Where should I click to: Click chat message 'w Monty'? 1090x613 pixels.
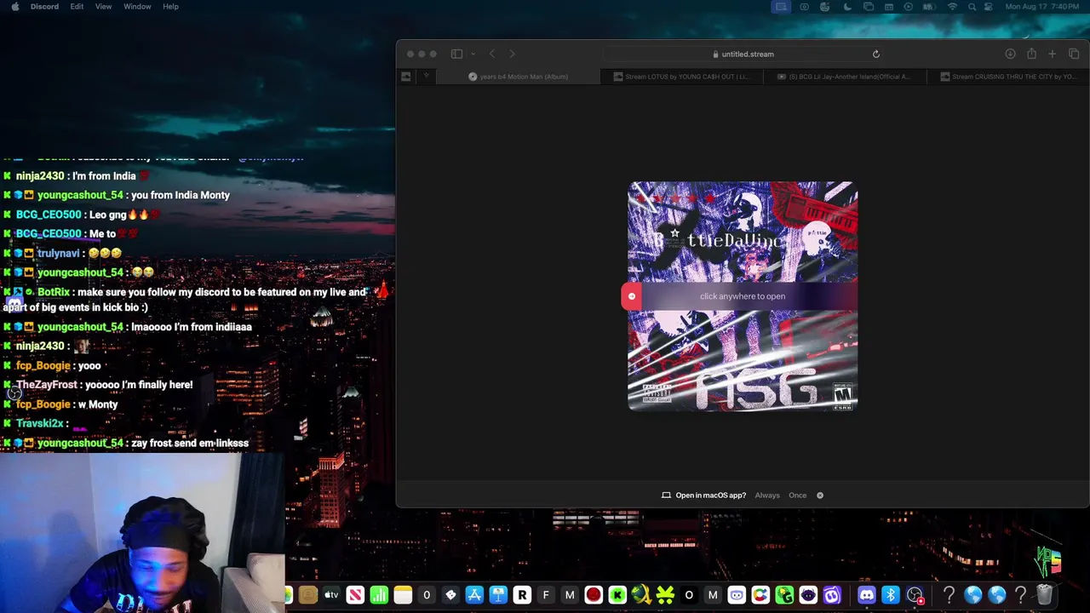pyautogui.click(x=99, y=404)
